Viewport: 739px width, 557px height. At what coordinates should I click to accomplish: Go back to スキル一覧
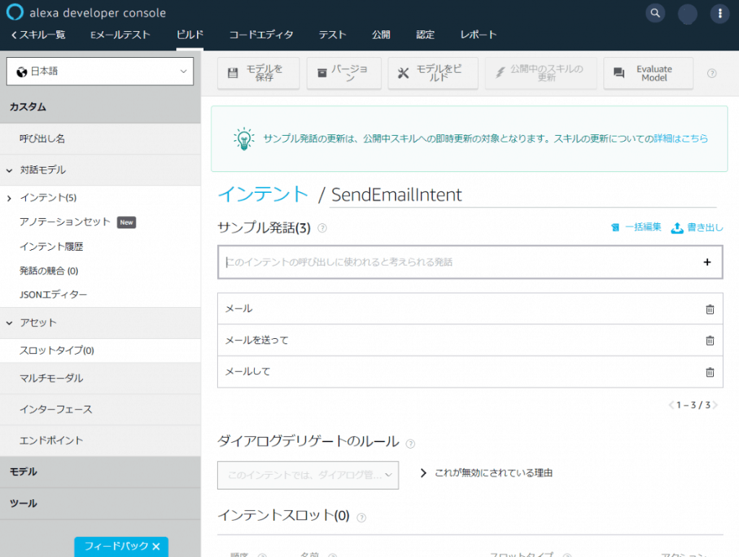38,35
